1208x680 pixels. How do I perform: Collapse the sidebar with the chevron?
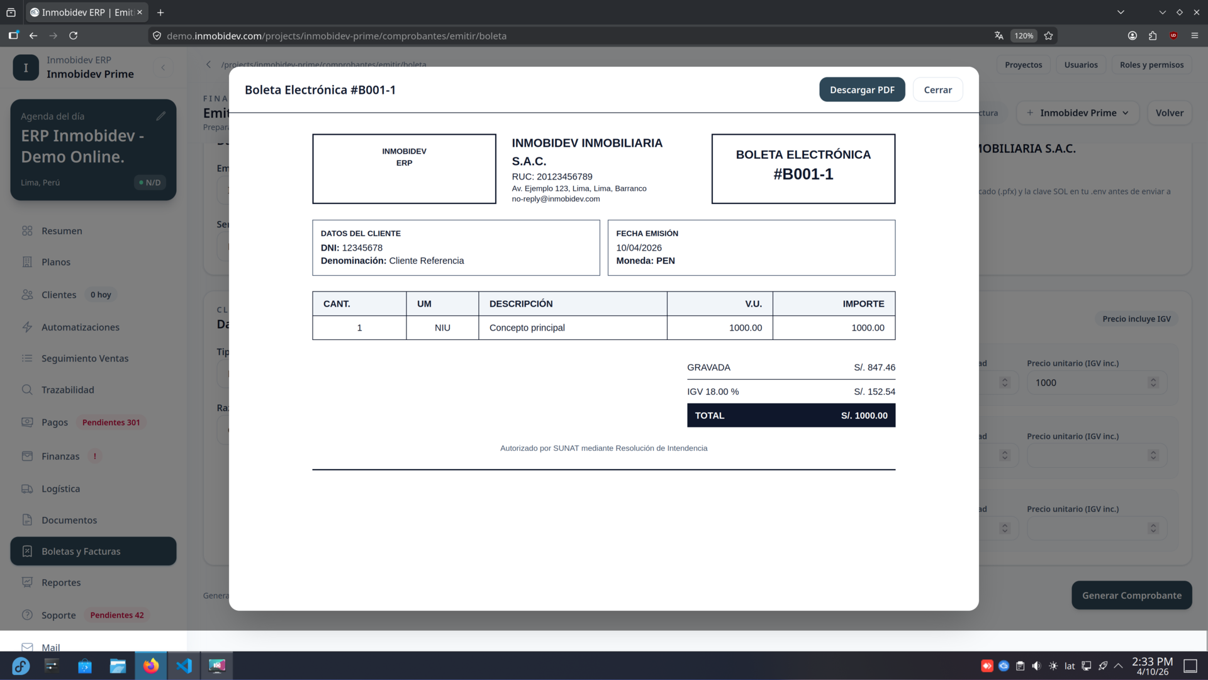click(164, 67)
